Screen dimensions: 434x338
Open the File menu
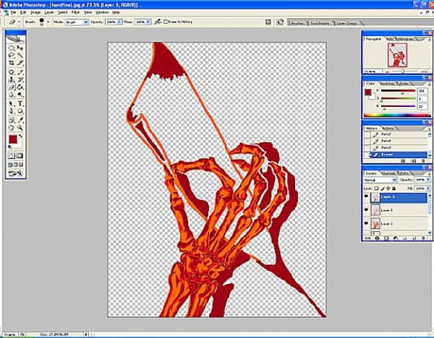click(13, 12)
